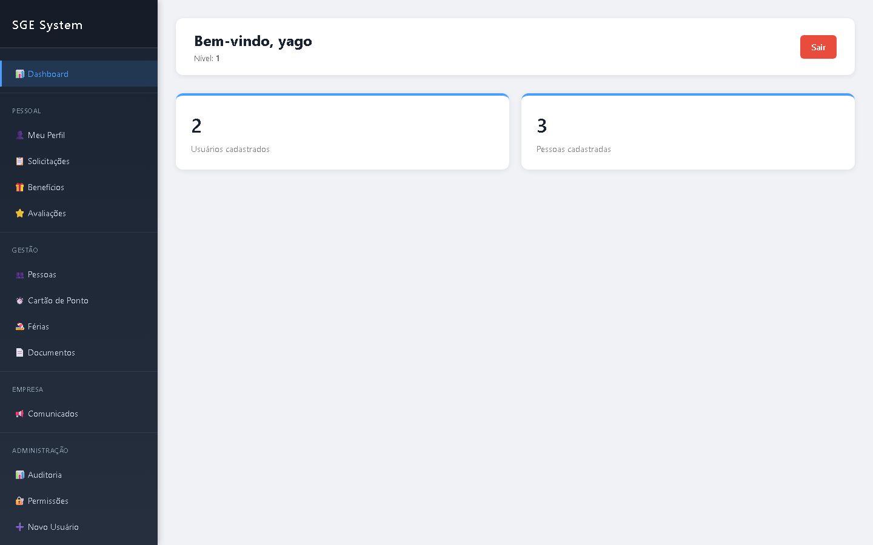The height and width of the screenshot is (545, 873).
Task: Click the Cartão de Ponto clock icon
Action: point(19,300)
